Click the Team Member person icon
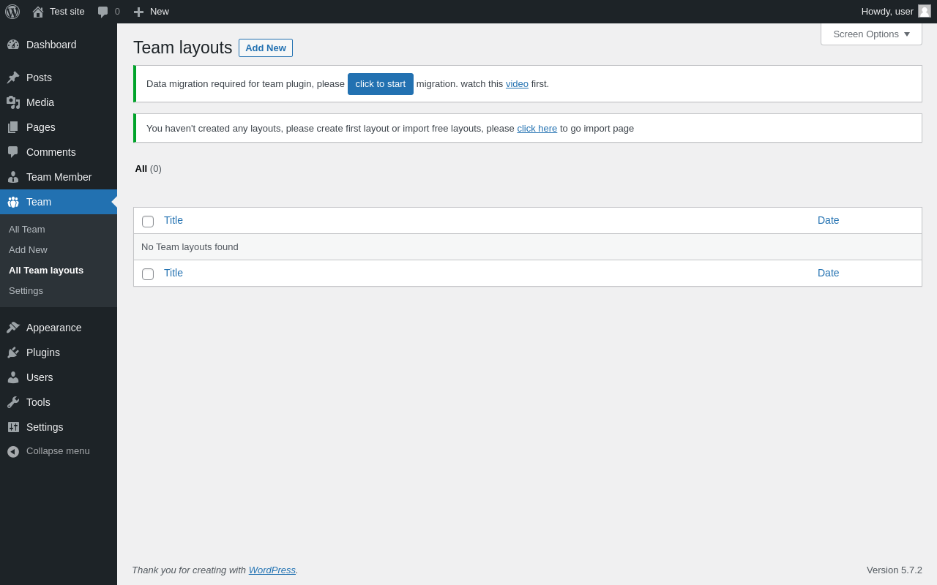Image resolution: width=937 pixels, height=585 pixels. (x=13, y=177)
